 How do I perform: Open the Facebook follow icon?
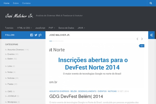tap(32, 35)
